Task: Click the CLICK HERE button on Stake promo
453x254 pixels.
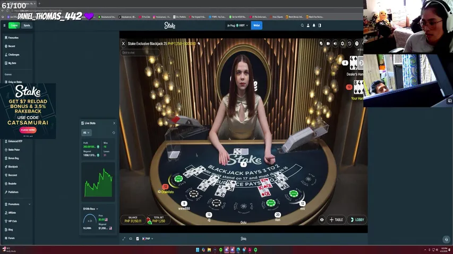Action: (28, 130)
